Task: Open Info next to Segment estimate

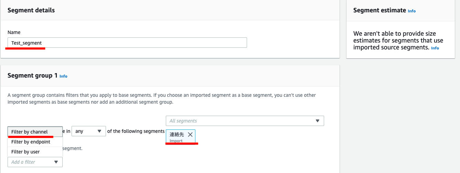Action: [411, 11]
